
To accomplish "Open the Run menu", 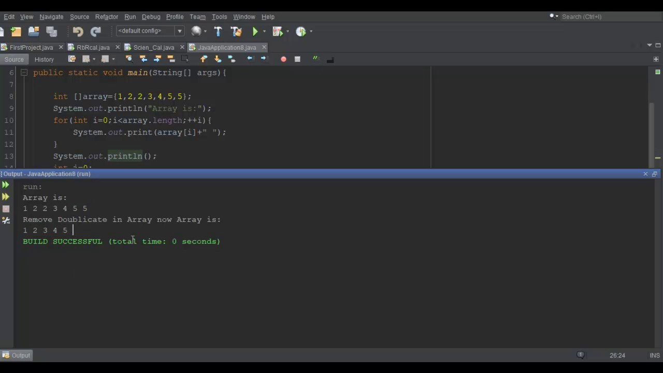I will point(130,17).
